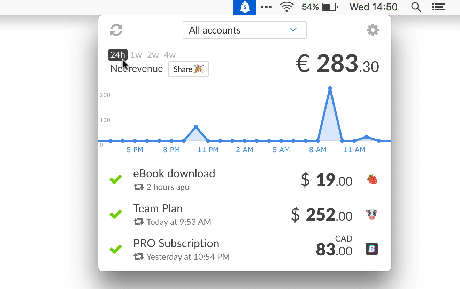
Task: Click the strawberry account icon
Action: [x=372, y=179]
